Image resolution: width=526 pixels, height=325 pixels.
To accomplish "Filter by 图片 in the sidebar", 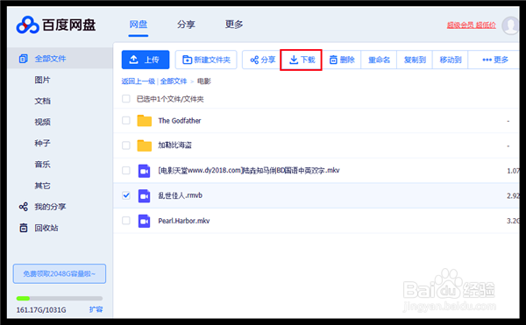I will (x=42, y=80).
